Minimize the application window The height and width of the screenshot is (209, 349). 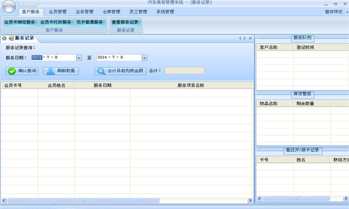point(326,4)
